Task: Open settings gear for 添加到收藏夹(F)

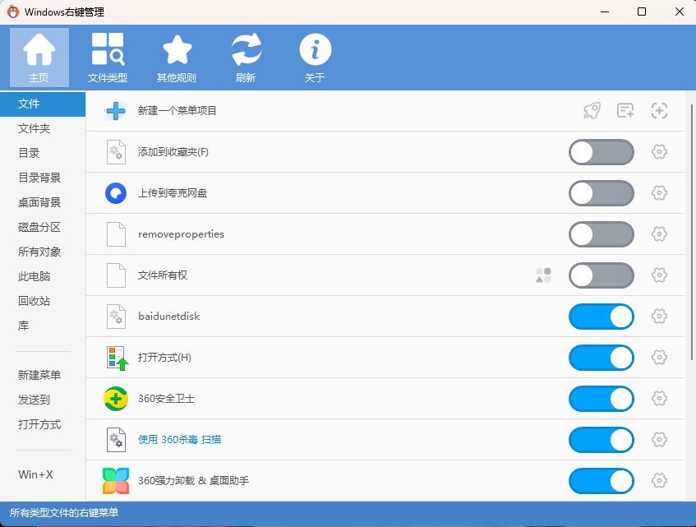Action: click(659, 152)
